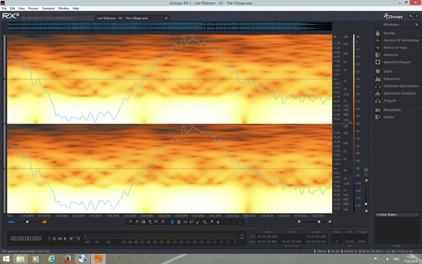Open the Declick & Decrackle module
422x264 pixels.
(396, 40)
